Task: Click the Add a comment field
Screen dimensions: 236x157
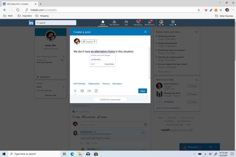Action: 109,124
